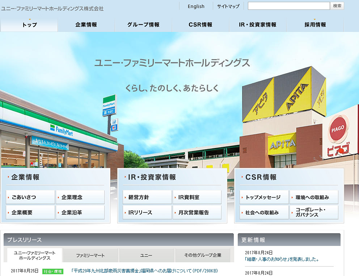Select the ユニー press release tab
The height and width of the screenshot is (276, 359).
[146, 255]
